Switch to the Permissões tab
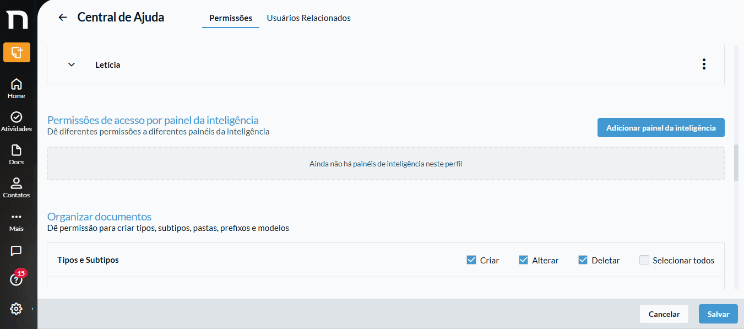744x329 pixels. (231, 18)
